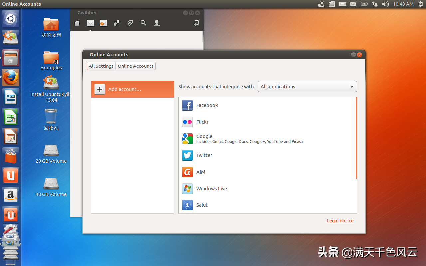Open Ubuntu One launcher icon

pos(11,176)
